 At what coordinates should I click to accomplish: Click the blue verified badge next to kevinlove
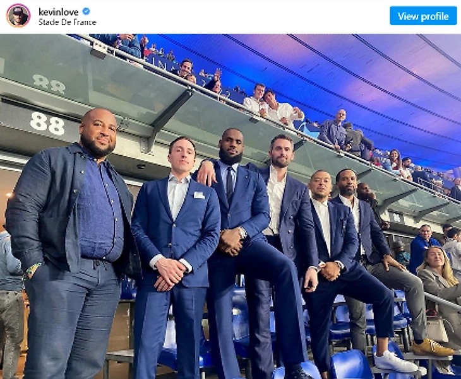pos(86,11)
